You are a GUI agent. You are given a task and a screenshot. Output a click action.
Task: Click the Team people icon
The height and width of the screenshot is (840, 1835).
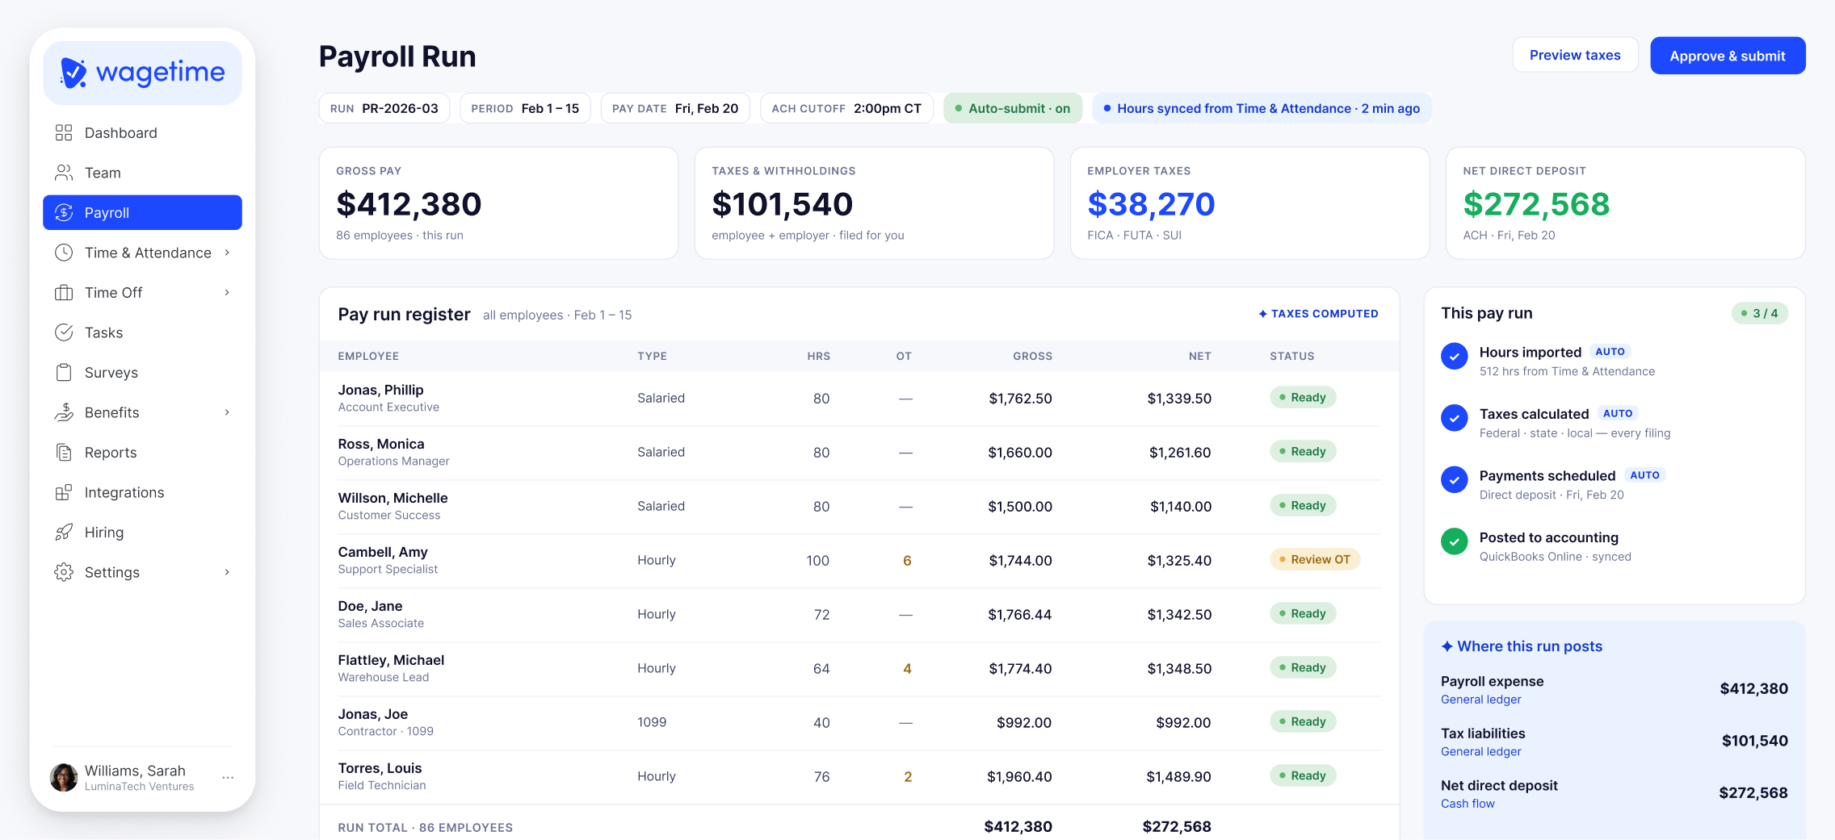coord(64,173)
